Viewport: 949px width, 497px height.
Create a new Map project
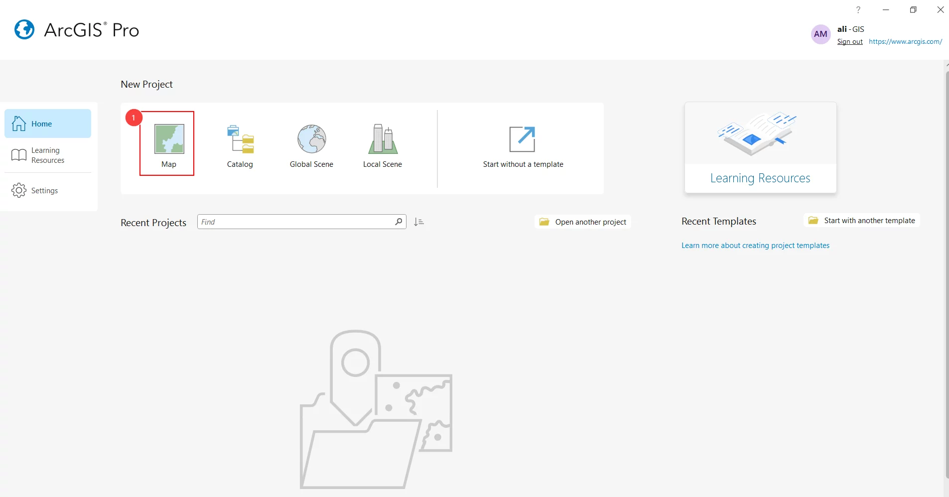[x=169, y=146]
